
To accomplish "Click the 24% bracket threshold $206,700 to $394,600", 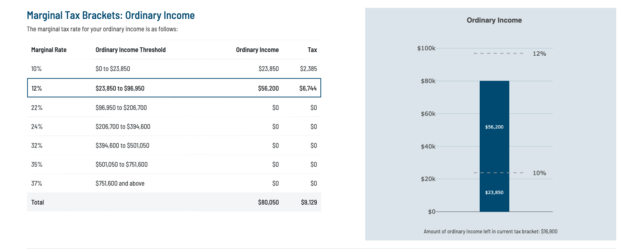I will 123,127.
